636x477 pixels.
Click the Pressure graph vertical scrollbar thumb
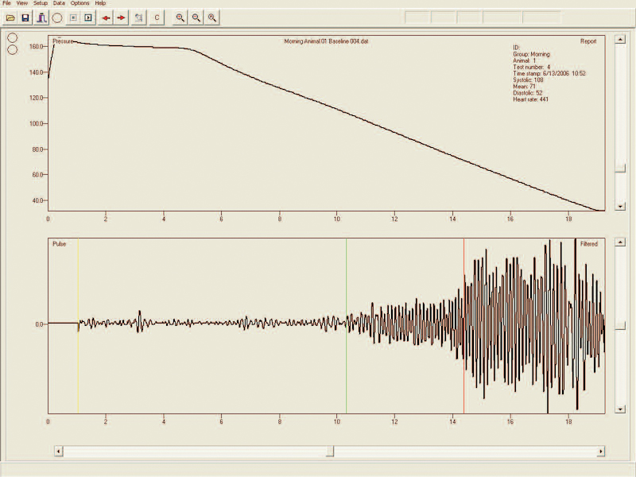coord(620,168)
